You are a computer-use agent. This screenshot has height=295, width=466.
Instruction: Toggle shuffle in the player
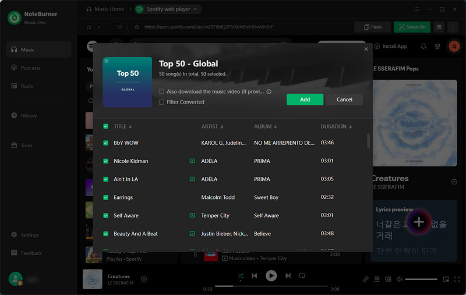tap(241, 276)
